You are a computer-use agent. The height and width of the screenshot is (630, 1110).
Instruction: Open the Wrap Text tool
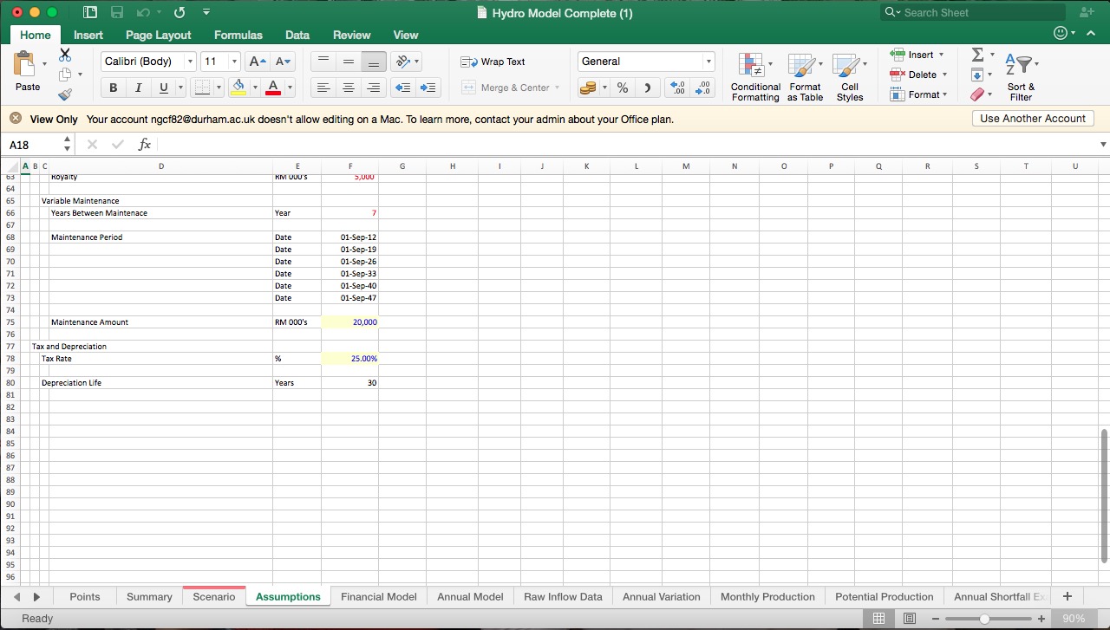(x=493, y=62)
